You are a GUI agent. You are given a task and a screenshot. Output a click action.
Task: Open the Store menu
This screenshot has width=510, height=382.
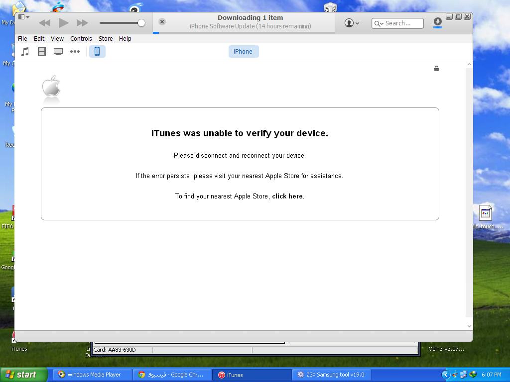[x=106, y=39]
